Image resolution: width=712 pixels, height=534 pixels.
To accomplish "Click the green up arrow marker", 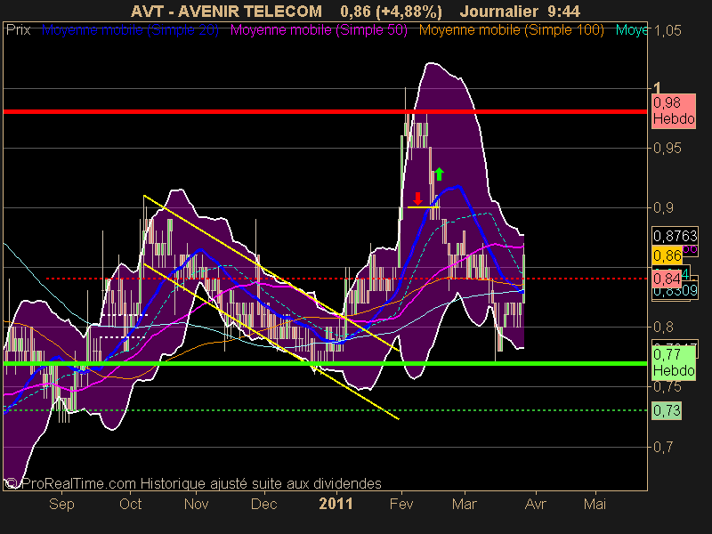I will click(x=439, y=174).
